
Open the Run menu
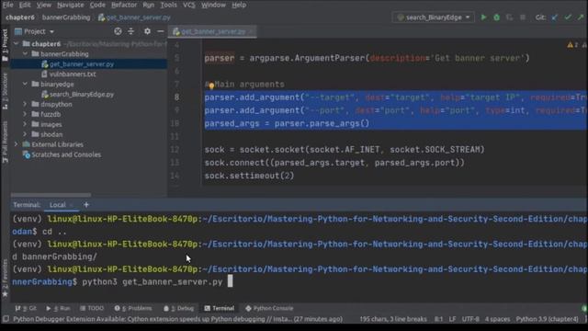point(149,5)
